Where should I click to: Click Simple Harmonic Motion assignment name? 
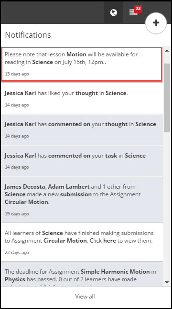click(115, 272)
